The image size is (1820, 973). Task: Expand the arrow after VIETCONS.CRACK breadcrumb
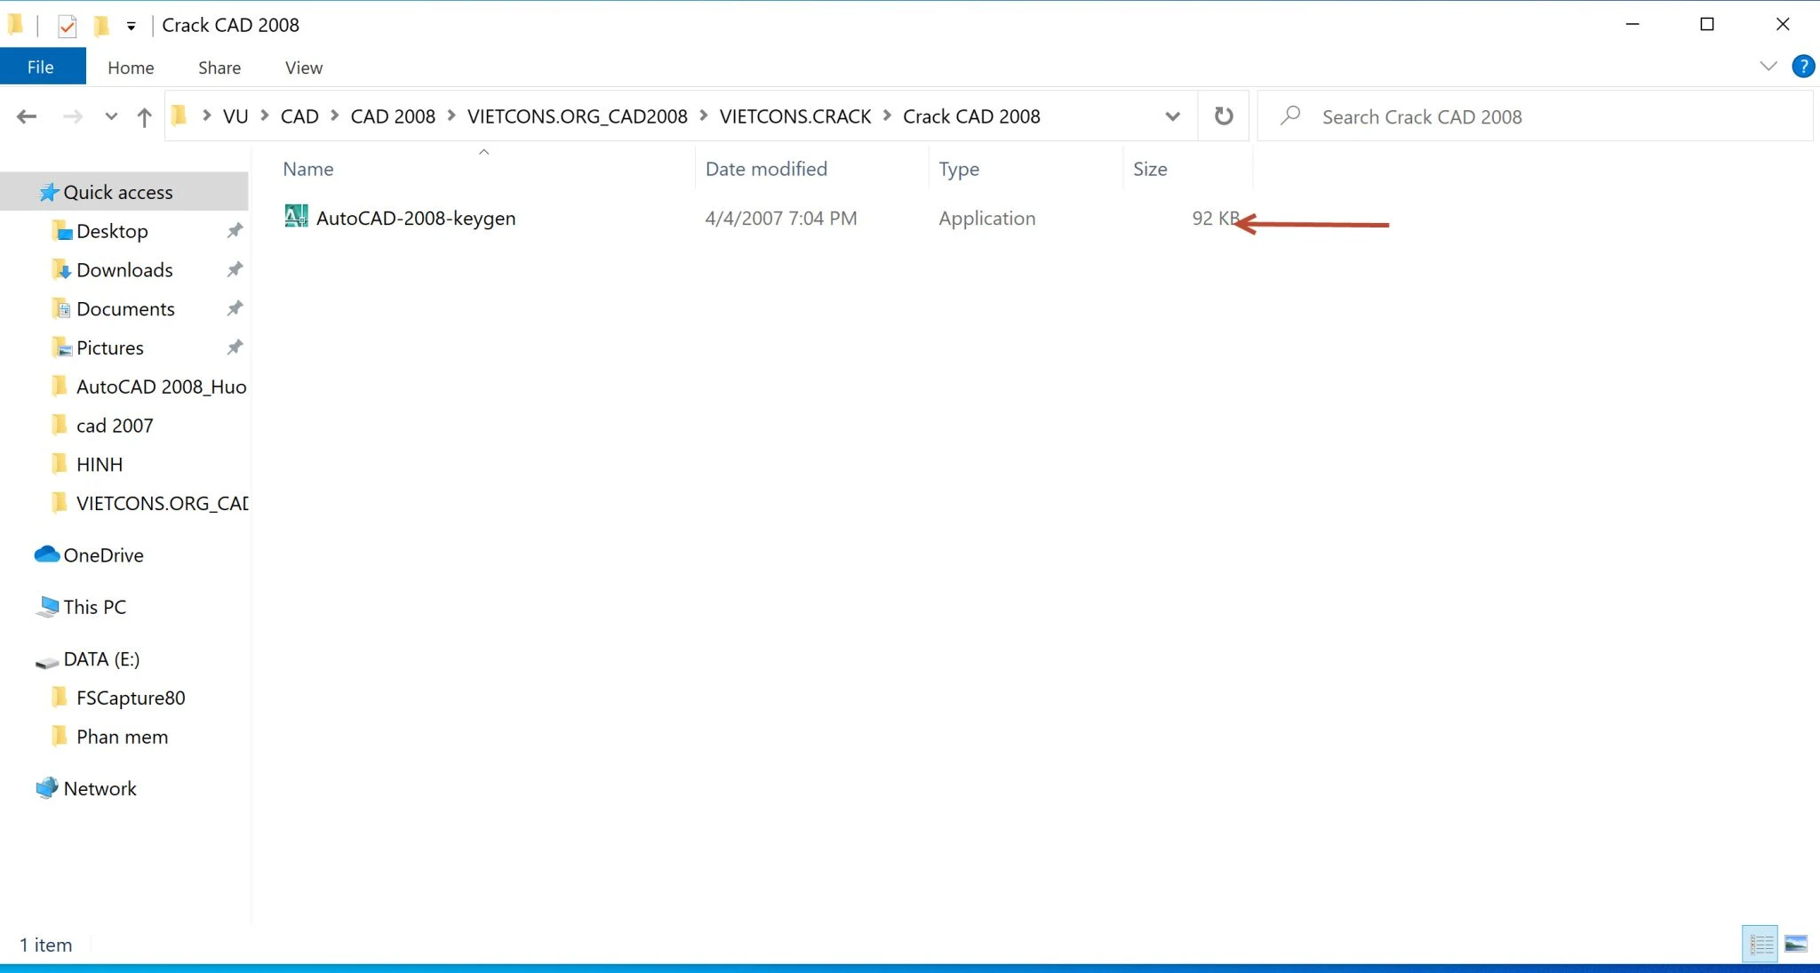pyautogui.click(x=887, y=116)
